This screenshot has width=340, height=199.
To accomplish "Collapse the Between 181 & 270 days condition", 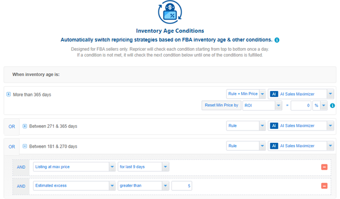I will pos(25,146).
